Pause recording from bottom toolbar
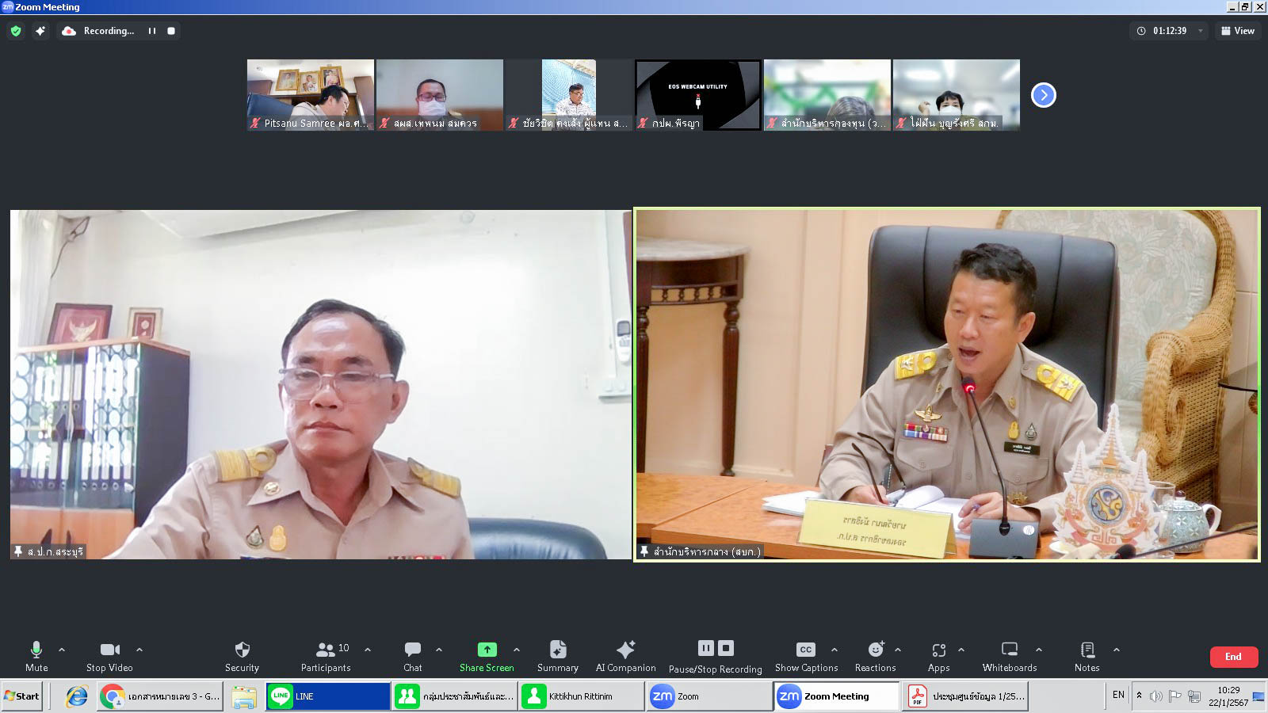This screenshot has height=713, width=1268. pyautogui.click(x=706, y=648)
